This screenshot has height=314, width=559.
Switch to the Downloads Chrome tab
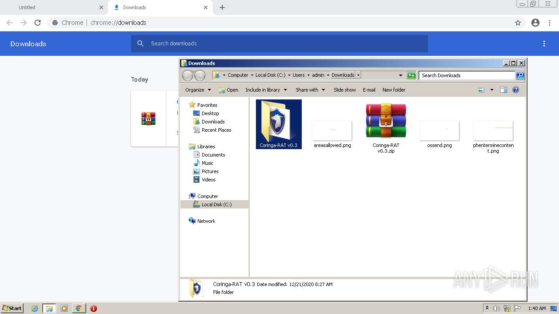click(161, 7)
